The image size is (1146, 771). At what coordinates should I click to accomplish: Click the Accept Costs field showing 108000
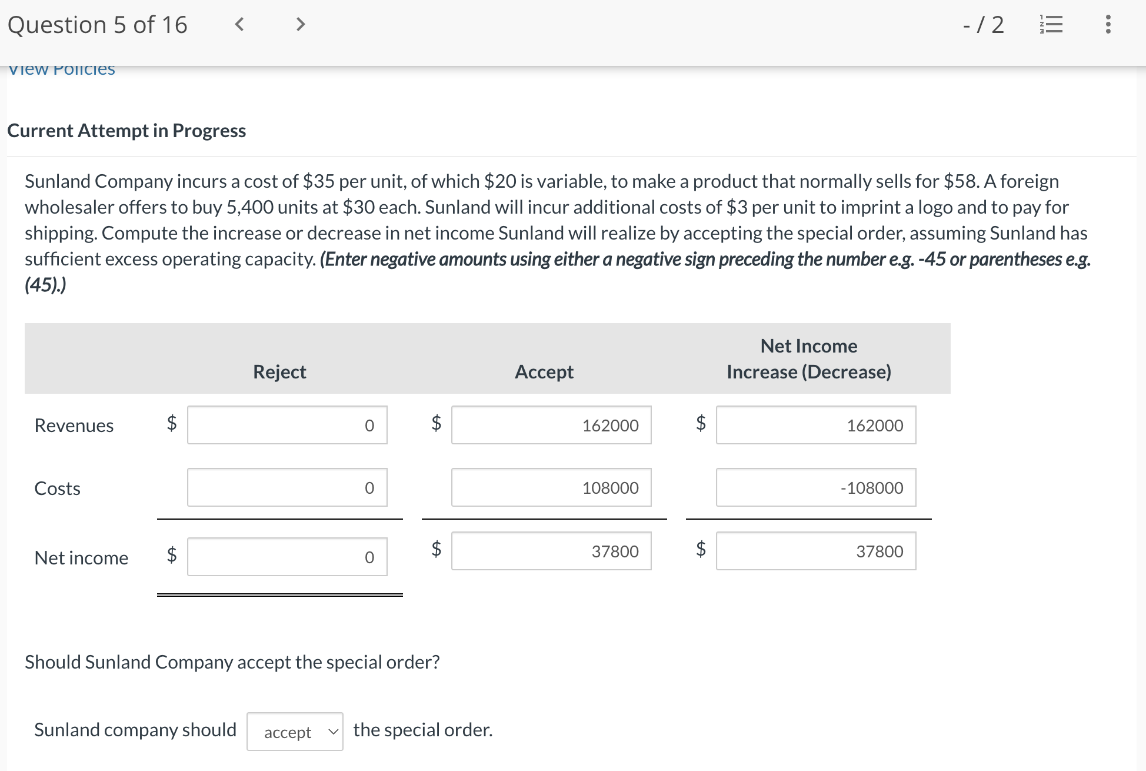pyautogui.click(x=551, y=487)
